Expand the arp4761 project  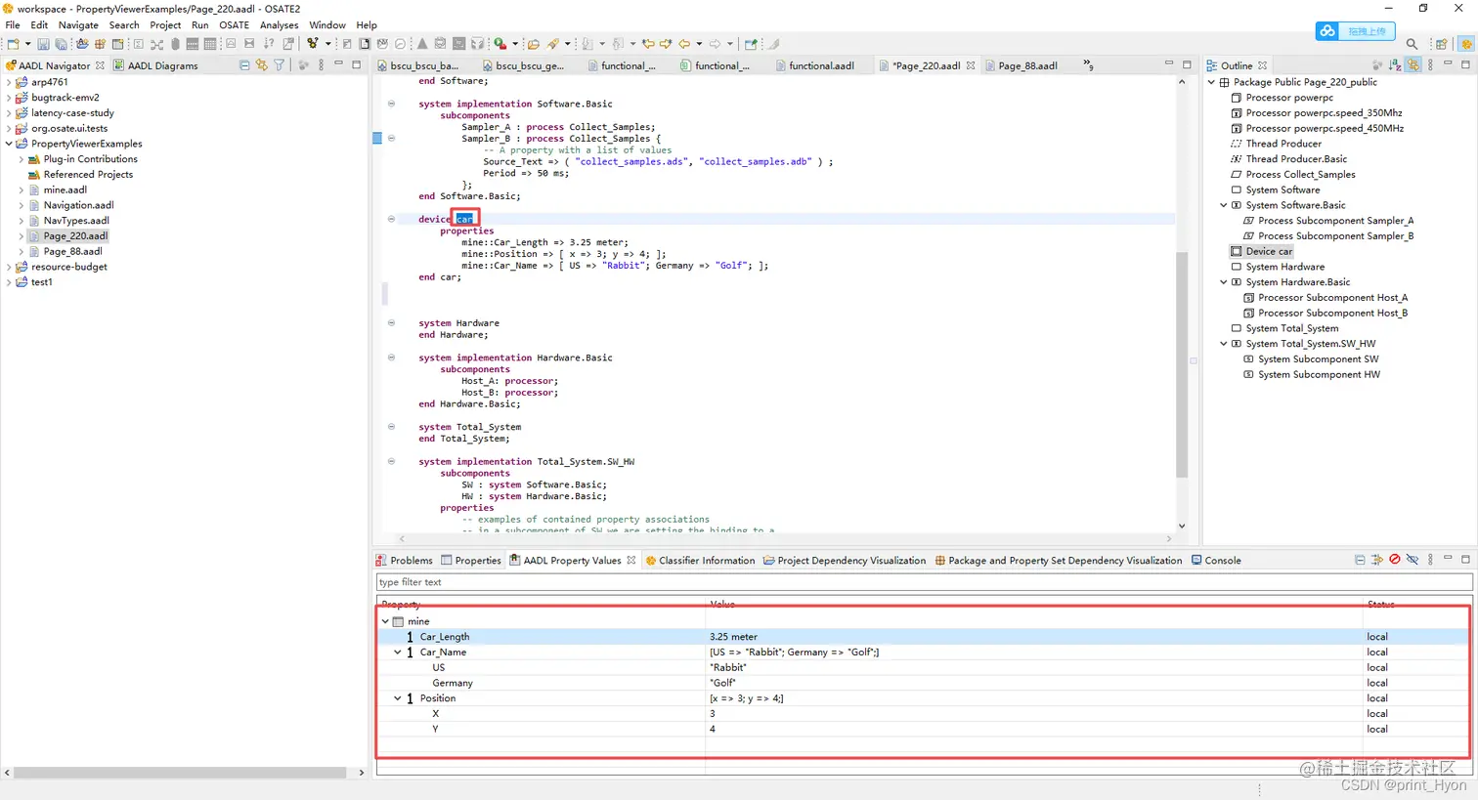(x=9, y=82)
